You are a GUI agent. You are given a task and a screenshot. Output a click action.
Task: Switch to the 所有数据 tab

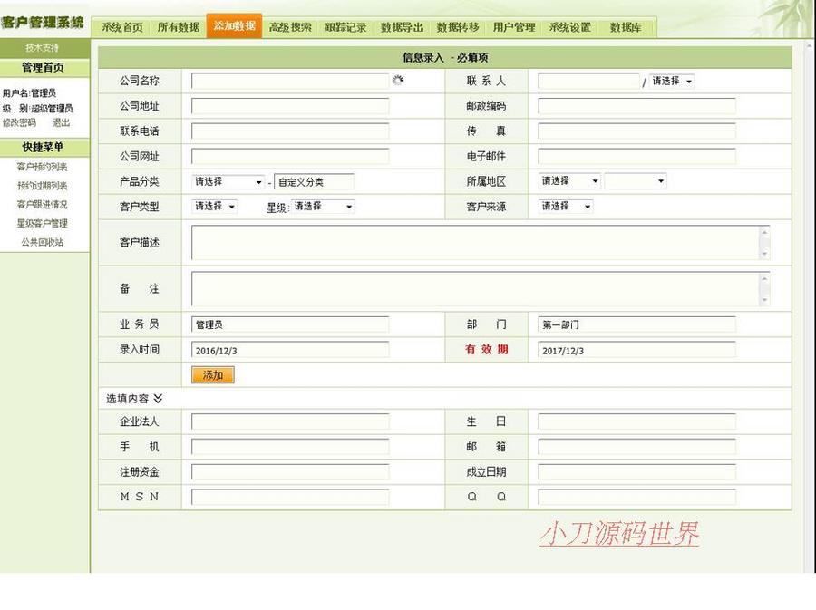[x=178, y=27]
